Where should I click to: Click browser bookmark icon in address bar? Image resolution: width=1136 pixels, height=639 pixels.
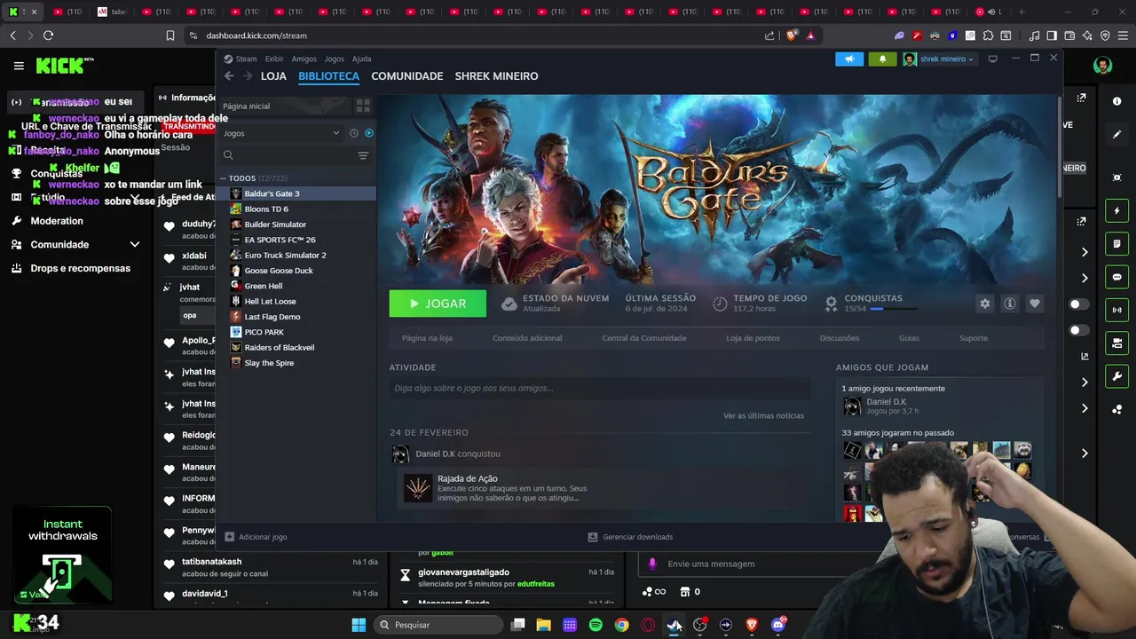coord(170,35)
